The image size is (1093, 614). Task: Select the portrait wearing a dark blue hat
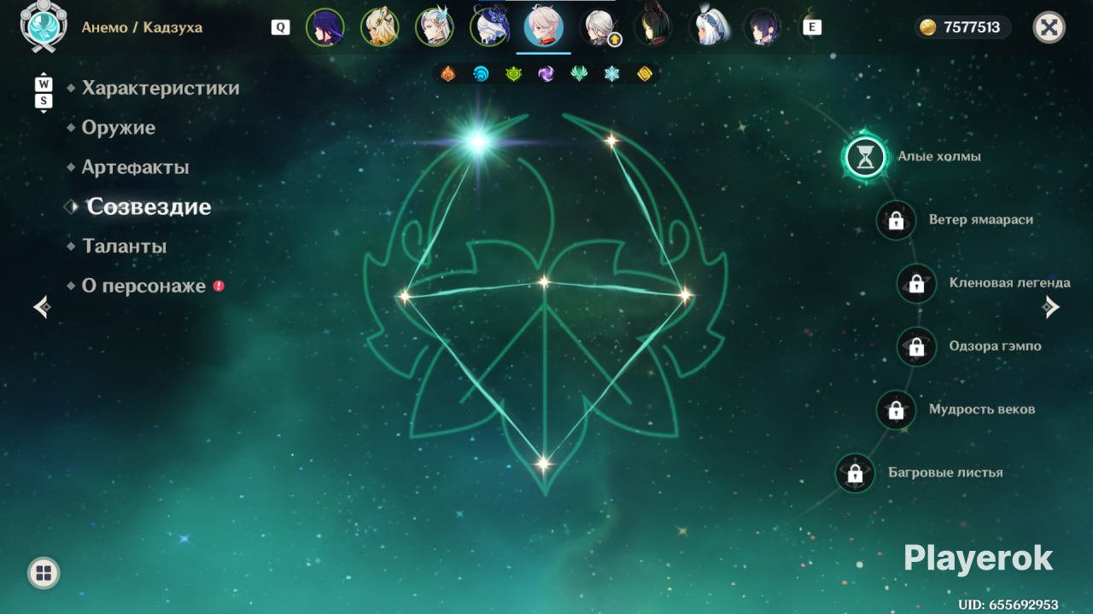click(x=489, y=27)
